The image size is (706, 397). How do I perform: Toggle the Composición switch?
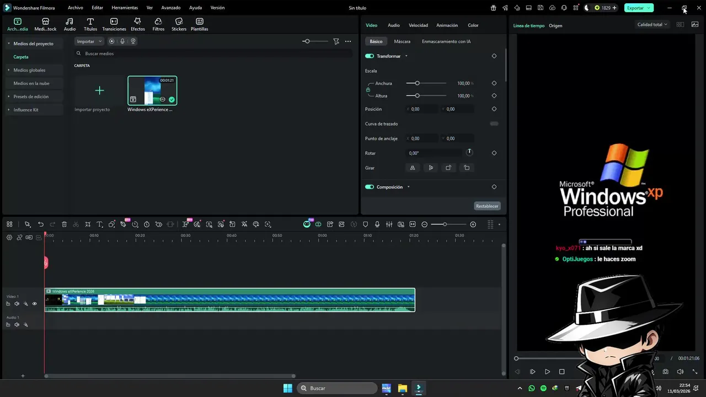[x=370, y=187]
